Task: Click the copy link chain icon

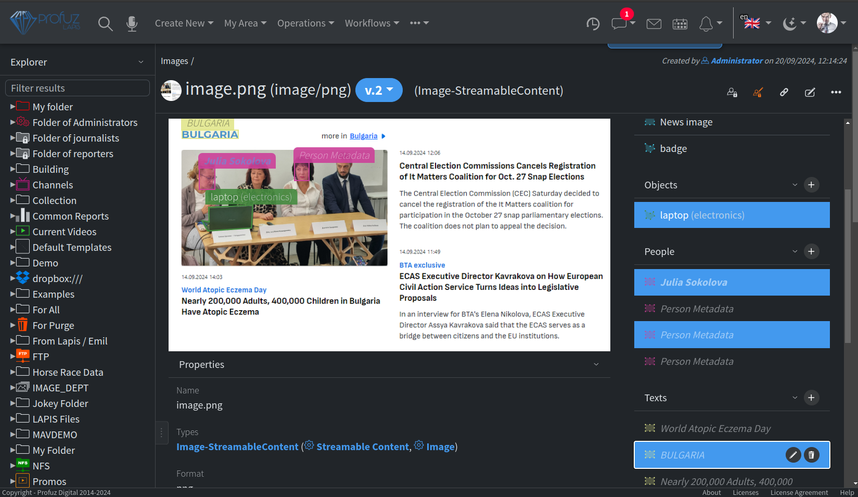Action: (x=784, y=92)
